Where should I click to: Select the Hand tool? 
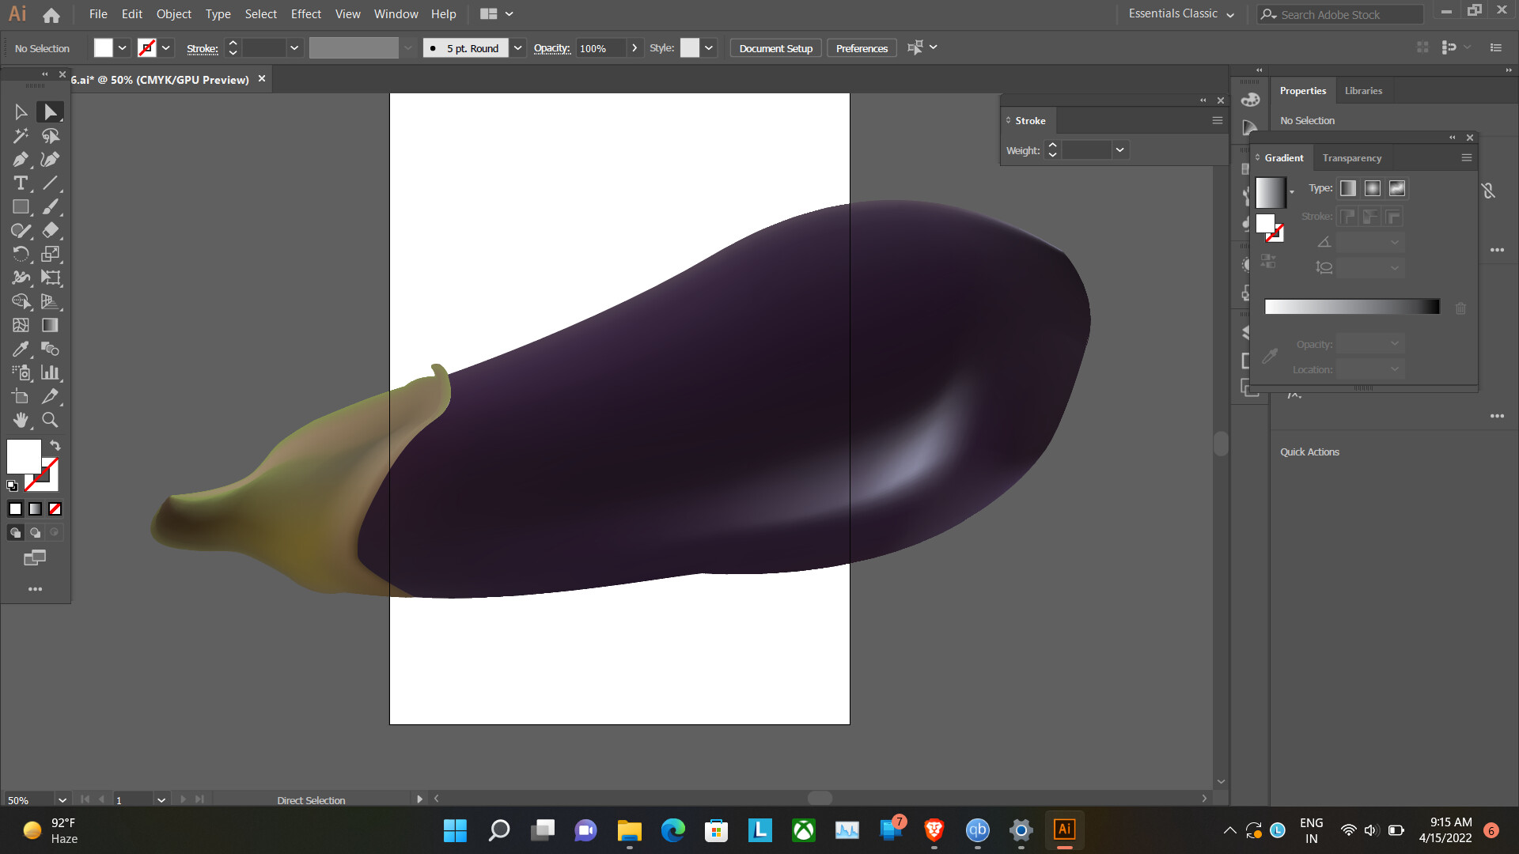pos(20,420)
